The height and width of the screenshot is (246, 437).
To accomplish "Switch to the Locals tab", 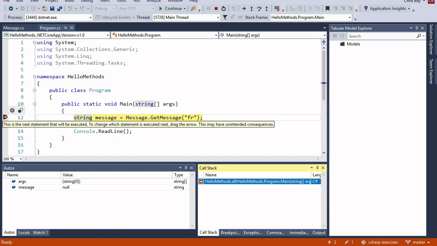I will tap(24, 232).
